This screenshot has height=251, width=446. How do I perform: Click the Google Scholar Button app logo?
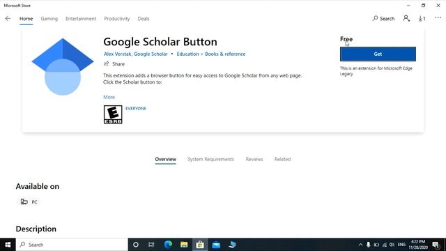click(63, 67)
